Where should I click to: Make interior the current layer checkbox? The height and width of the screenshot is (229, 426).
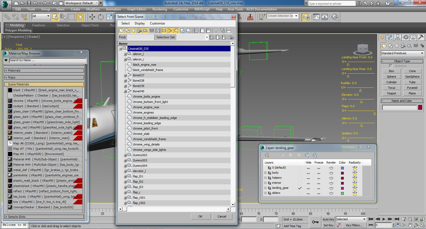point(300,183)
